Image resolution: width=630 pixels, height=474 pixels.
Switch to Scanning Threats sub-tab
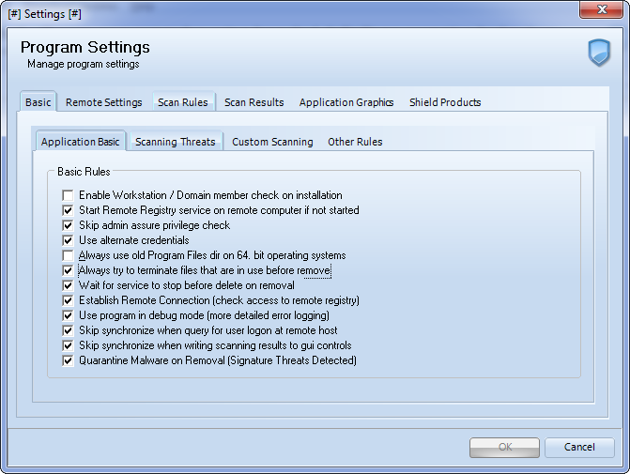click(x=175, y=142)
